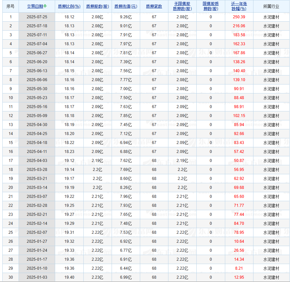Select date cell 2025-04-11
The height and width of the screenshot is (282, 290).
click(x=37, y=152)
